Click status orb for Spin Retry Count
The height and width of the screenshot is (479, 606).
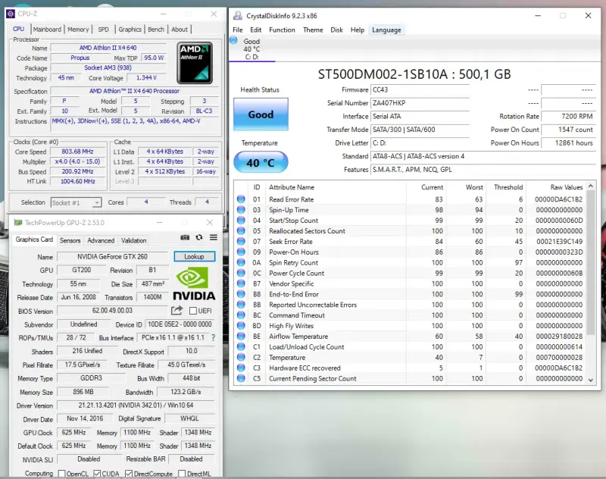tap(241, 262)
